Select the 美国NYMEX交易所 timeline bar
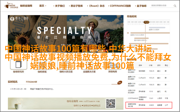Image resolution: width=180 pixels, height=112 pixels. point(150,33)
